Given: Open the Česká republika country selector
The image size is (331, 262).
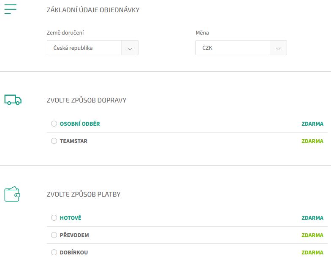Looking at the screenshot, I should click(x=92, y=48).
